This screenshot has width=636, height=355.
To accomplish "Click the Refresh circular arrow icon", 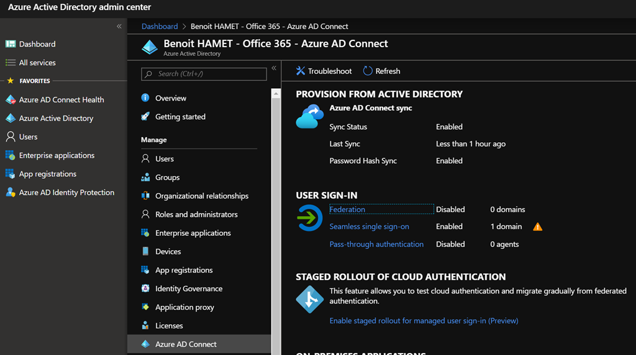I will point(368,71).
